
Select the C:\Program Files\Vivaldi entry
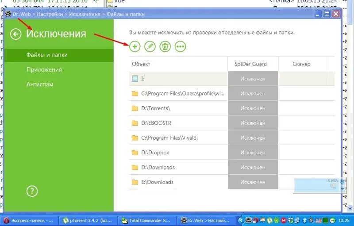coord(178,138)
